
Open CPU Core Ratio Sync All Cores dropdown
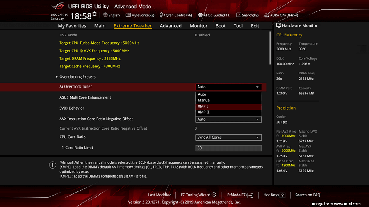click(228, 137)
